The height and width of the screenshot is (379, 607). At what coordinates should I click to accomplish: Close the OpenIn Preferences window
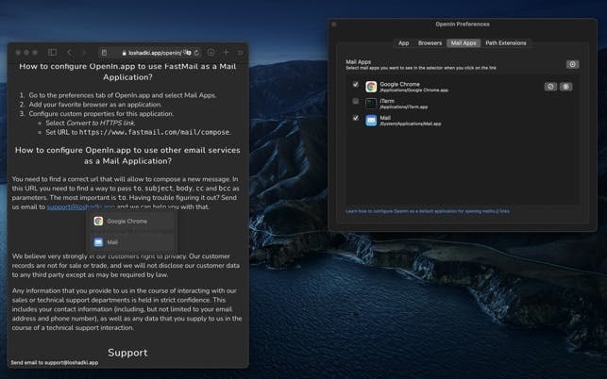(333, 25)
